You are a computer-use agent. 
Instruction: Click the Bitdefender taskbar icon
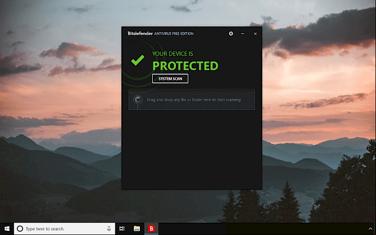[x=151, y=229]
